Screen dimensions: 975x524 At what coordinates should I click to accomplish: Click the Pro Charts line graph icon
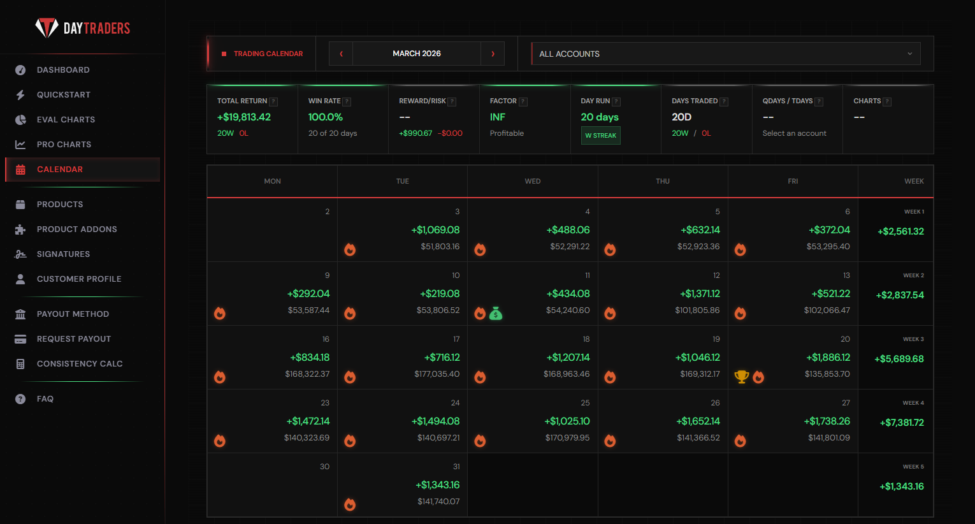click(20, 145)
